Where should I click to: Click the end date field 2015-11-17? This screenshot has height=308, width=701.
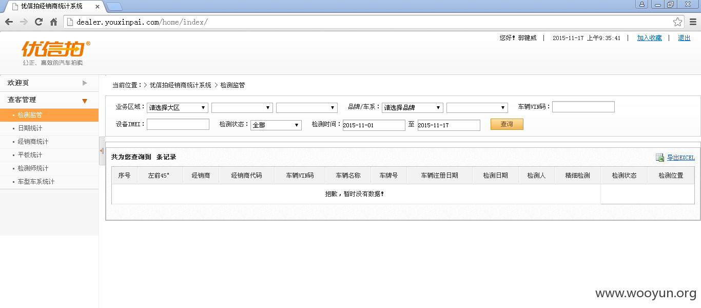pyautogui.click(x=449, y=125)
